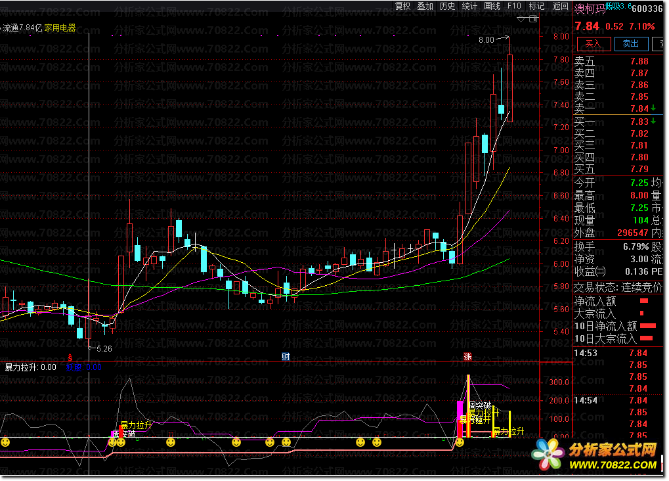The height and width of the screenshot is (481, 669).
Task: Click the 14:54 tick time entry
Action: [x=586, y=401]
